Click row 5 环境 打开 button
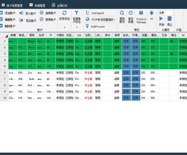 [x=136, y=66]
